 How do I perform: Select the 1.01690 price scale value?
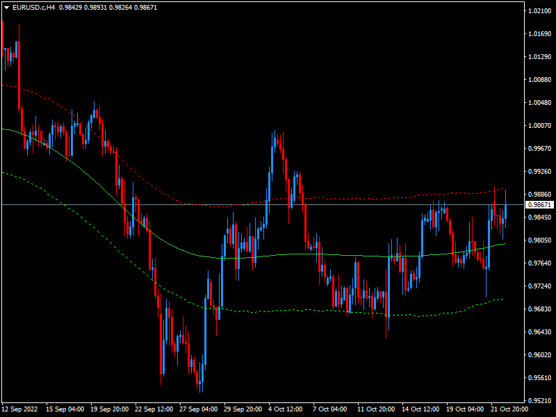[540, 34]
